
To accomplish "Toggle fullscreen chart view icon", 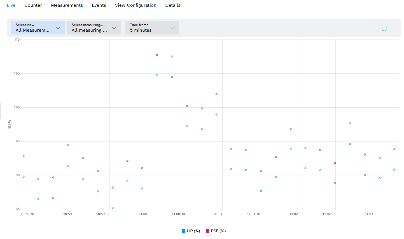I will (x=384, y=28).
